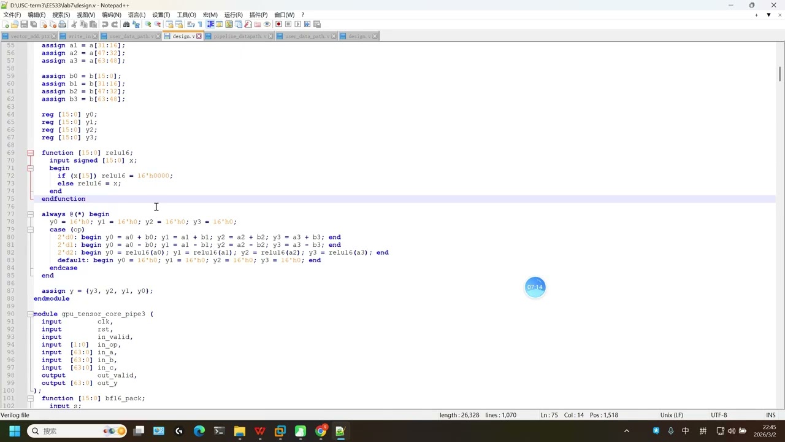The height and width of the screenshot is (442, 785).
Task: Open the 语言(L) menu
Action: (x=136, y=15)
